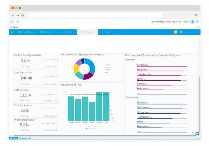The height and width of the screenshot is (146, 209).
Task: Click the Cost Reduction 5 Year Trend sparkline
Action: click(x=50, y=76)
